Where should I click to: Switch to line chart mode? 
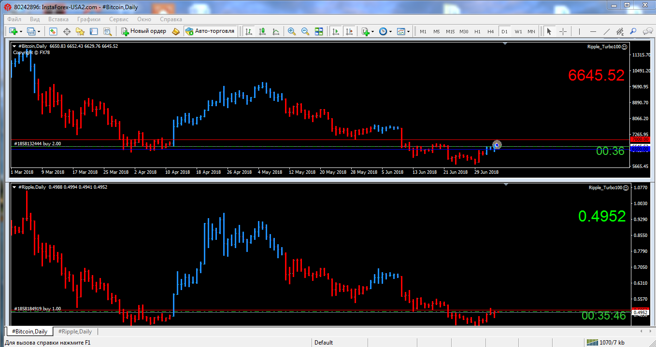pos(276,31)
